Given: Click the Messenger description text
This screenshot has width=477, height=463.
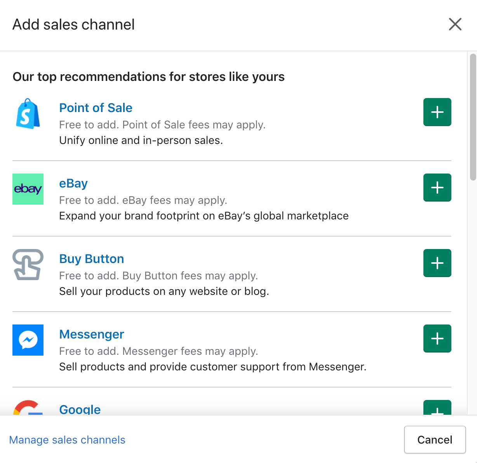Looking at the screenshot, I should coord(212,367).
